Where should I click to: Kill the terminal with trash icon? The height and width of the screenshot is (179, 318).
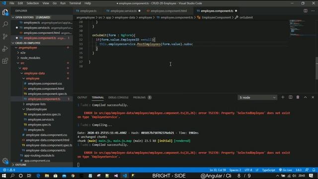pos(298,97)
